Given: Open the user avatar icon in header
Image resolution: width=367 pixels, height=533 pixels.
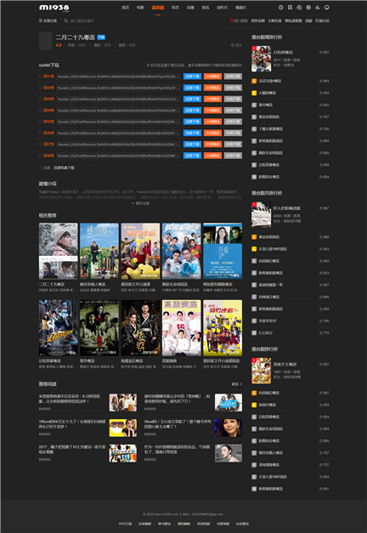Looking at the screenshot, I should (326, 7).
